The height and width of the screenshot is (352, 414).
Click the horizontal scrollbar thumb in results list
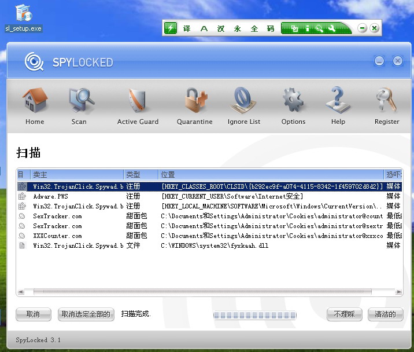[202, 292]
